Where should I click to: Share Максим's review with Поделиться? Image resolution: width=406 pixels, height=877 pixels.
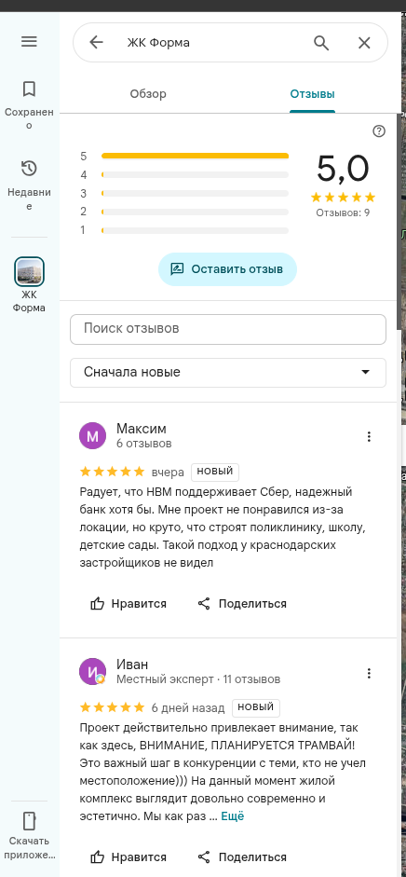click(242, 604)
